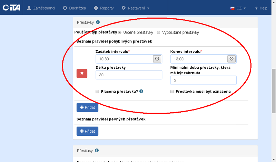
Task: Open clock picker for Začátek intervalu
Action: tap(157, 59)
